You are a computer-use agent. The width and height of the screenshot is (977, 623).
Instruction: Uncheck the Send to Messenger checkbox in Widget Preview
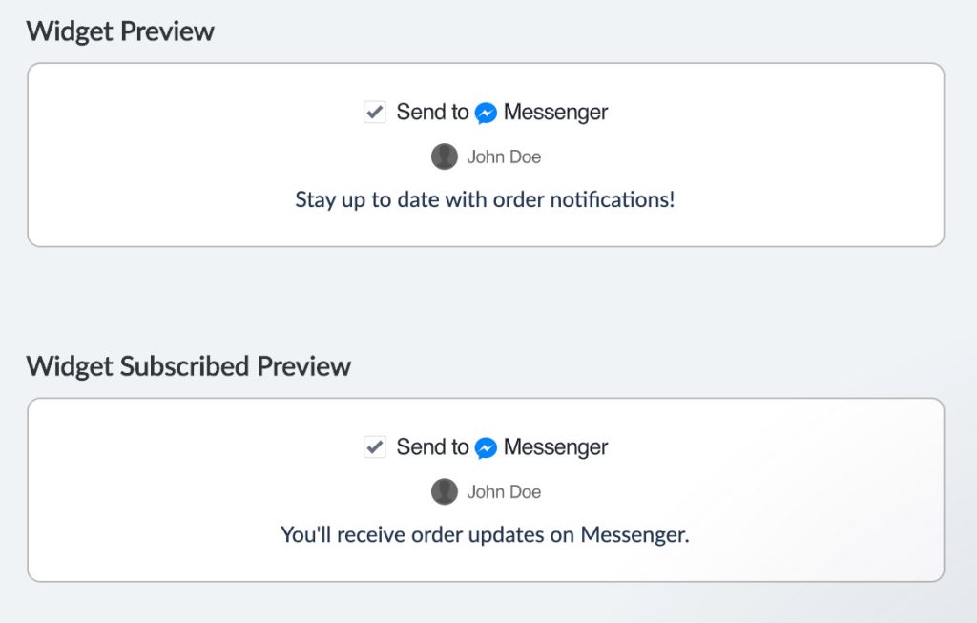click(375, 113)
